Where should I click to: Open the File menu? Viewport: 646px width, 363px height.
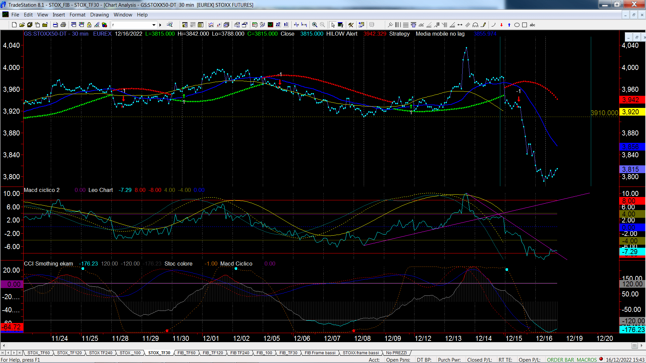pyautogui.click(x=15, y=15)
